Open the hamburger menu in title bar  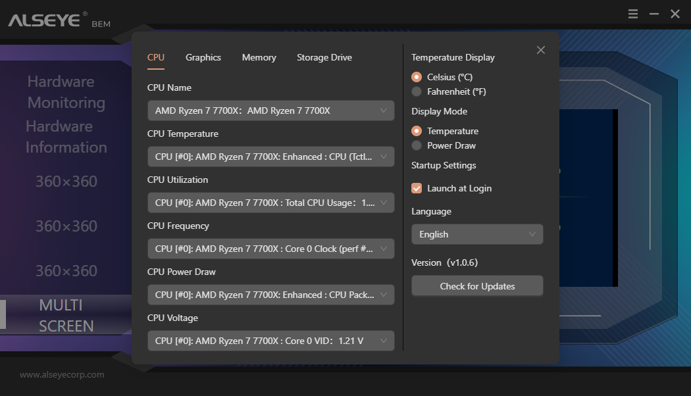click(x=633, y=14)
